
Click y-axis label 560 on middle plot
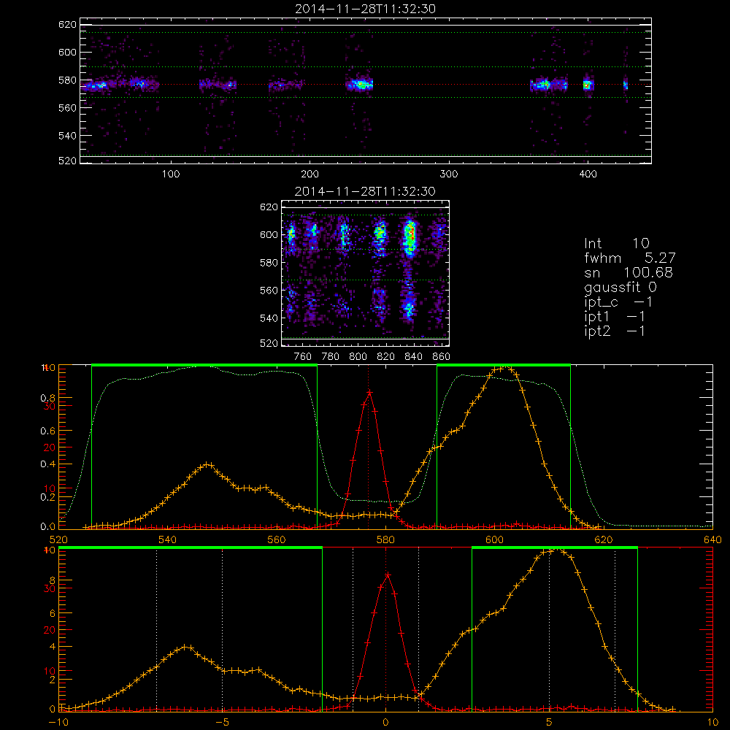[x=269, y=290]
